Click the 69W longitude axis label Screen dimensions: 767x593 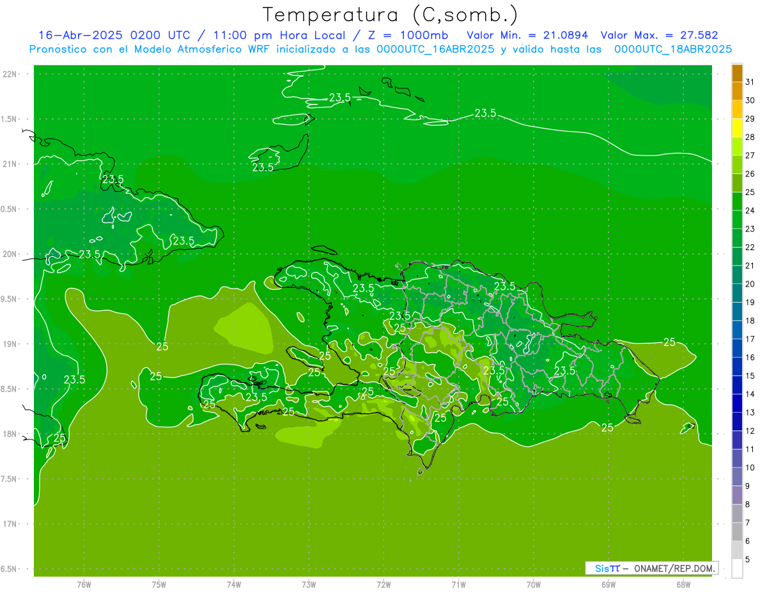coord(608,585)
